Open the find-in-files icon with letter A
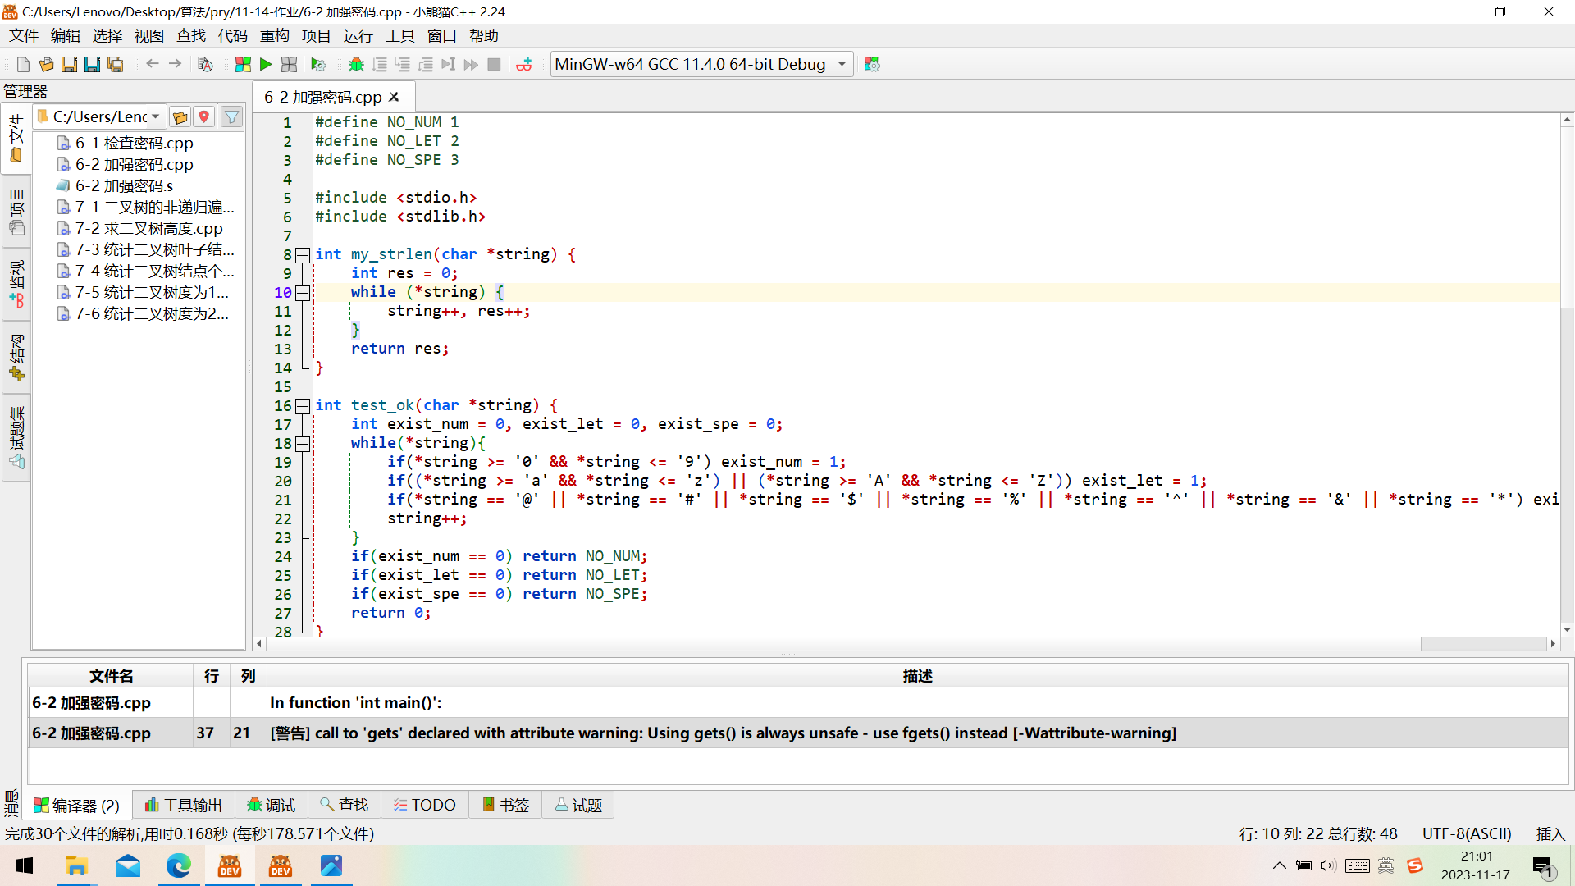Viewport: 1575px width, 886px height. (205, 64)
